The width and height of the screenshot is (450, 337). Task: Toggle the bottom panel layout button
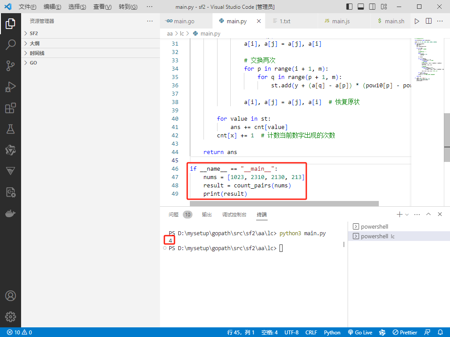click(x=361, y=7)
